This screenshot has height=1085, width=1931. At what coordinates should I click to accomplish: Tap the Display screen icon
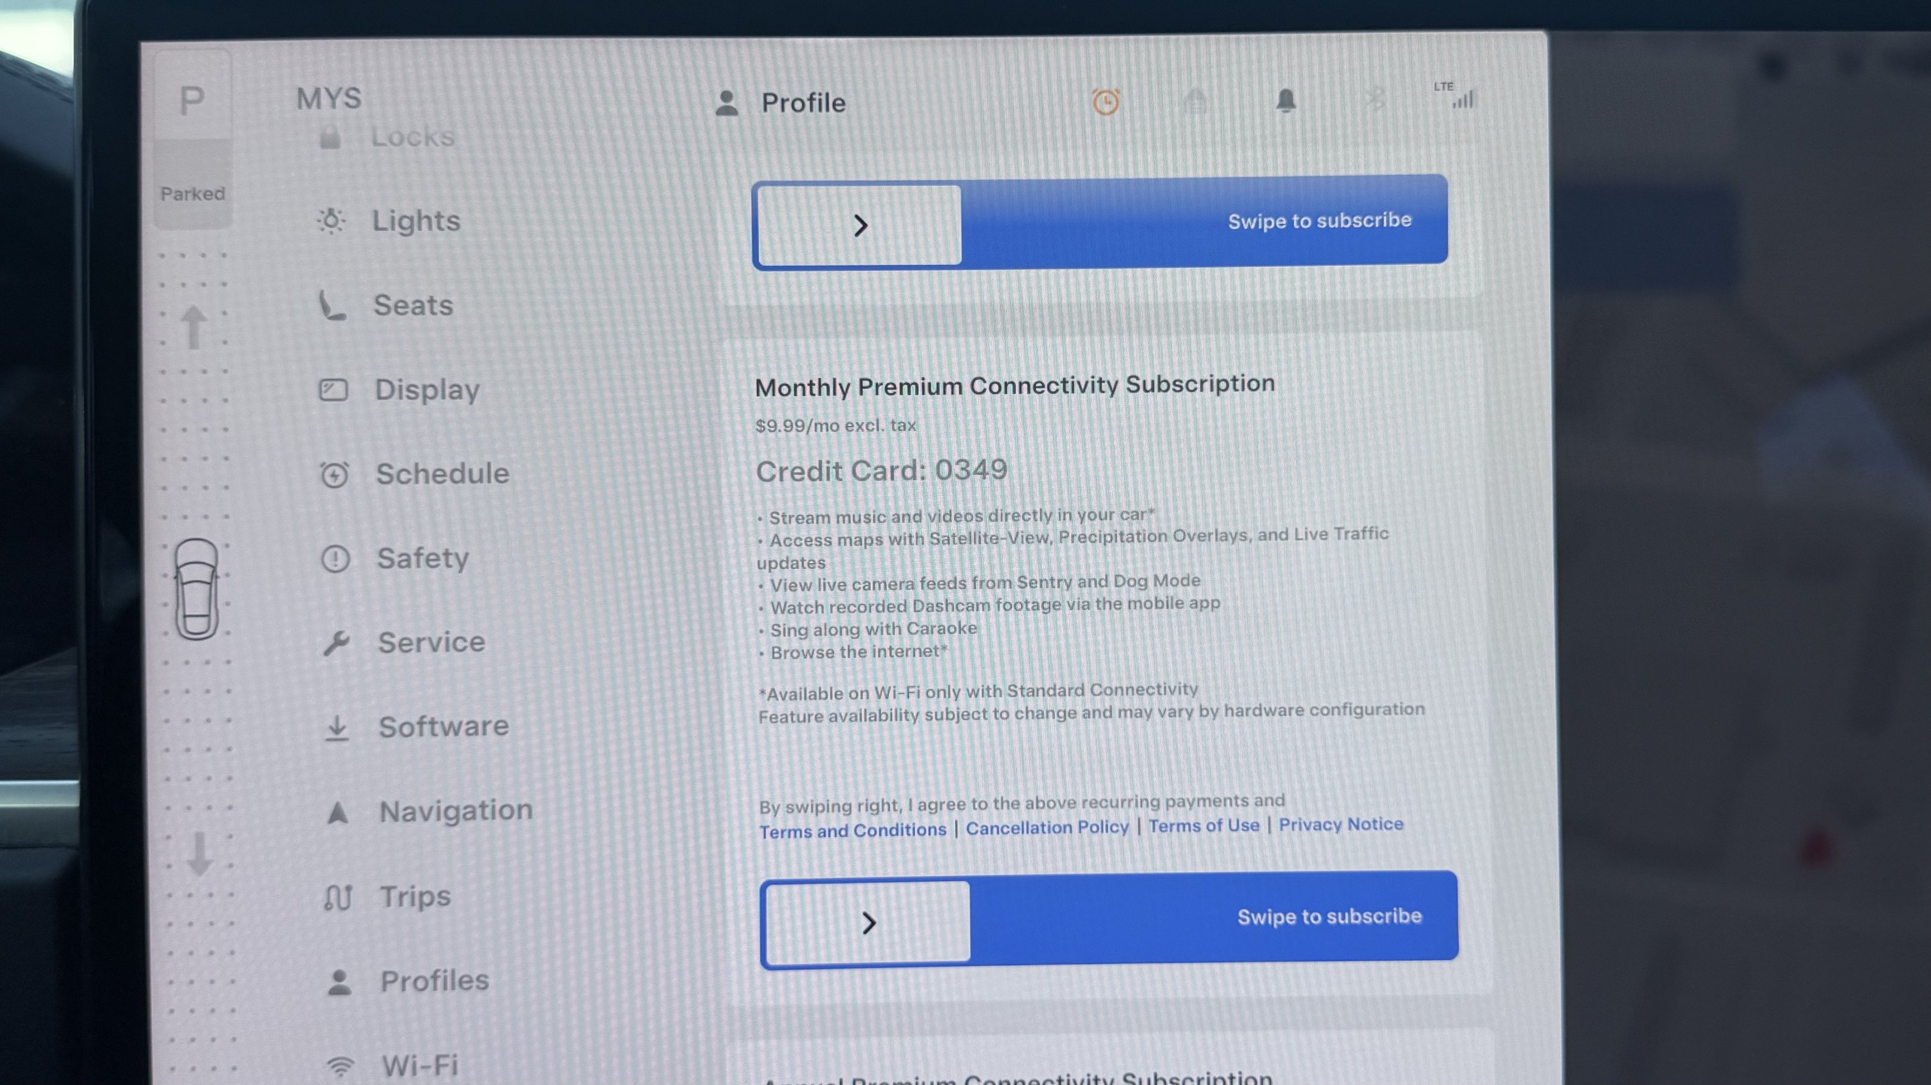(333, 390)
